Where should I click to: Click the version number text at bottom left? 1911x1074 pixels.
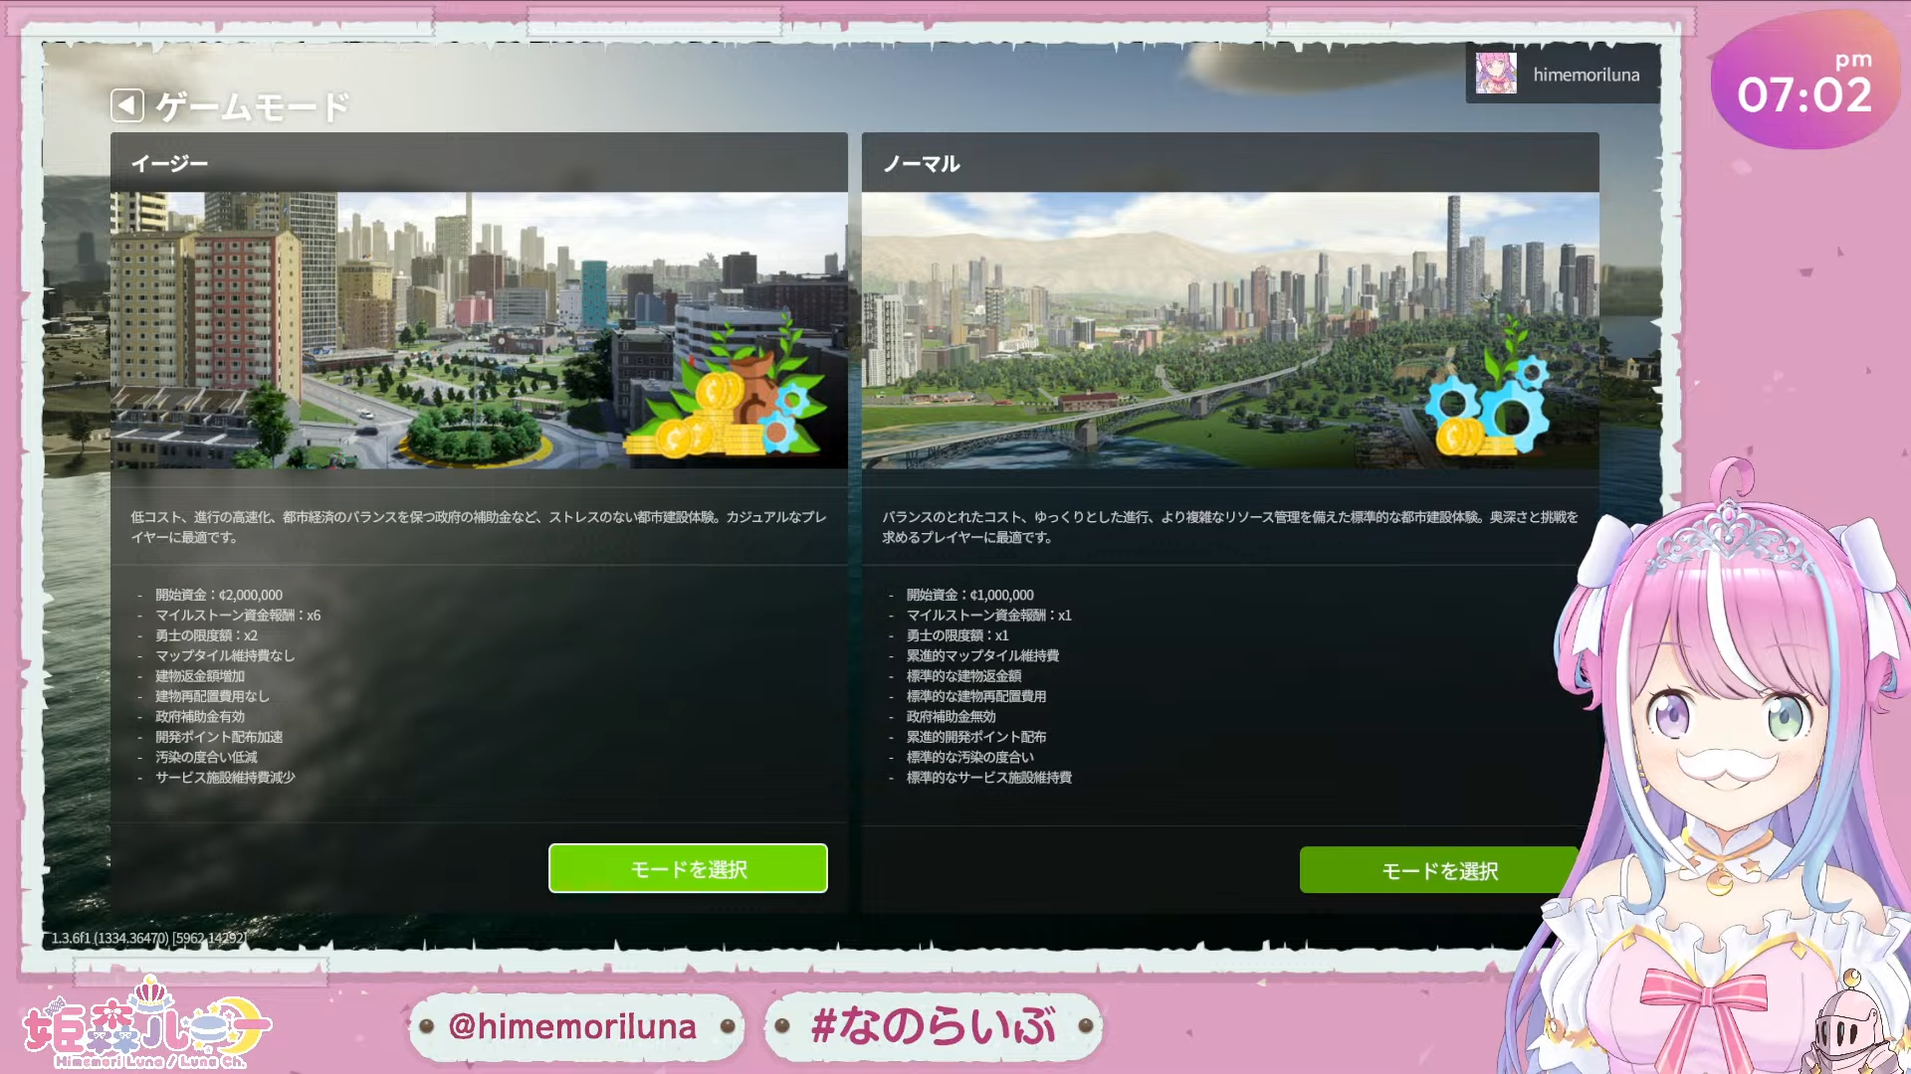tap(149, 938)
